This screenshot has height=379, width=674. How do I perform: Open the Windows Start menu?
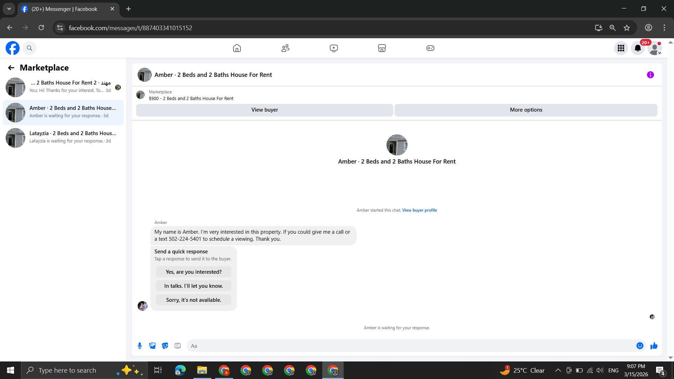tap(11, 370)
